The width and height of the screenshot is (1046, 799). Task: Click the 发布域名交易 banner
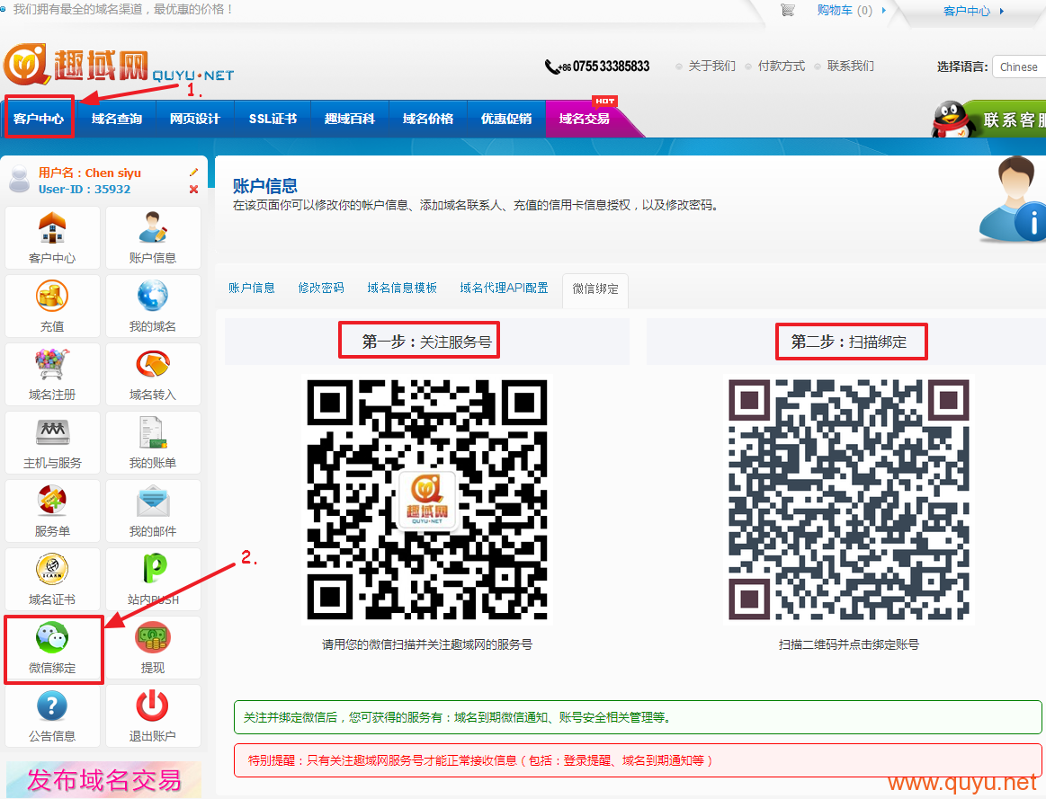click(x=103, y=779)
